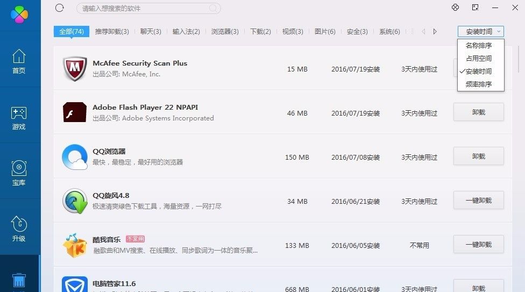The height and width of the screenshot is (292, 525).
Task: Click 一键卸载 for QQ旋风4.8
Action: [x=479, y=201]
